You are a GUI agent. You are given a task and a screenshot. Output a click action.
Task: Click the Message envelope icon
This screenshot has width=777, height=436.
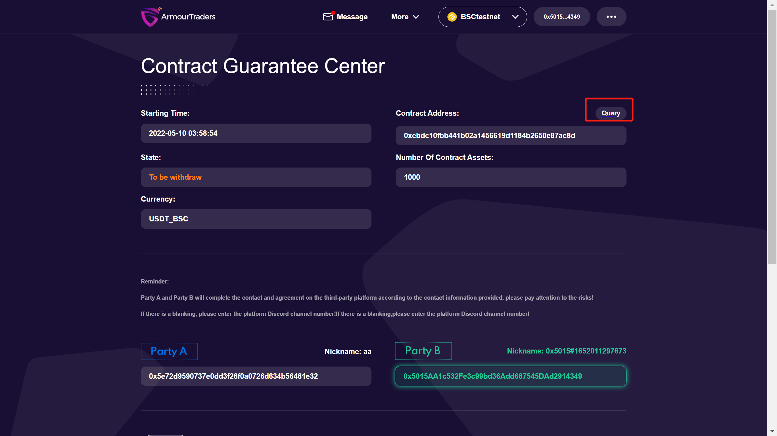tap(327, 17)
